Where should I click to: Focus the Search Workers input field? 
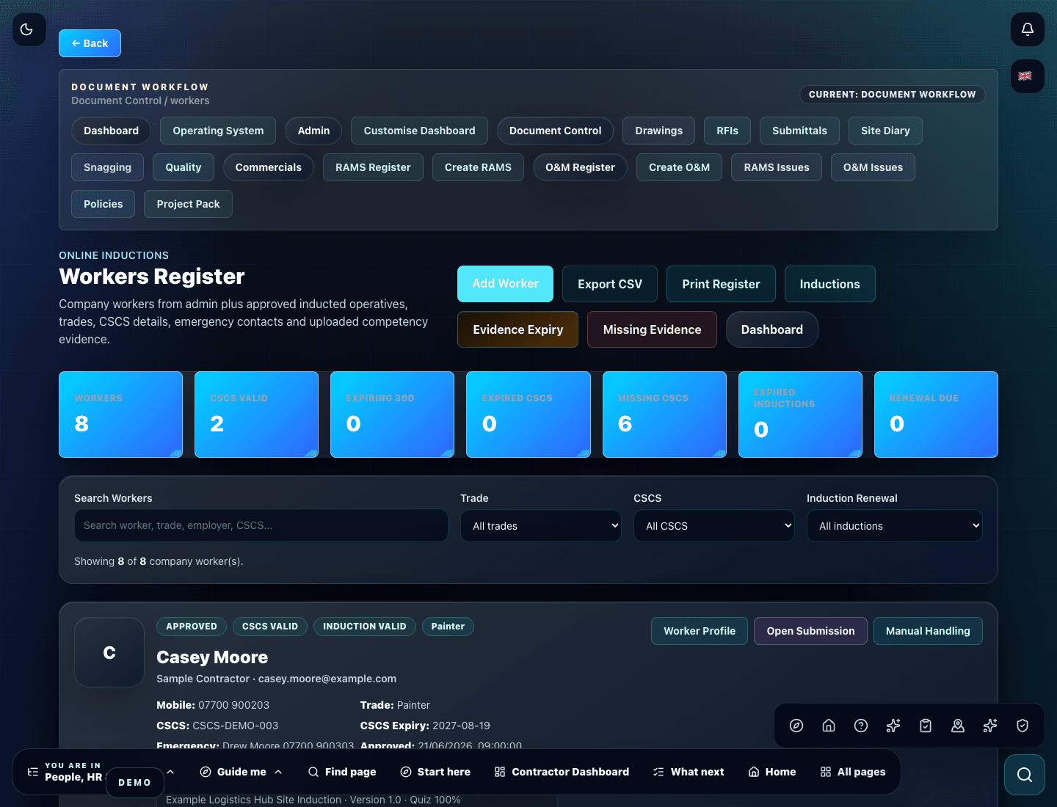coord(261,525)
